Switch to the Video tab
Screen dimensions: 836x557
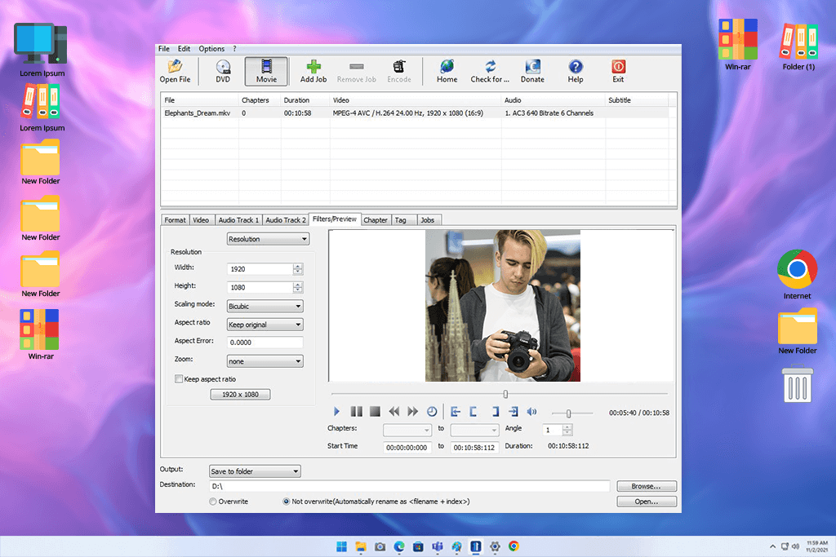pyautogui.click(x=201, y=220)
